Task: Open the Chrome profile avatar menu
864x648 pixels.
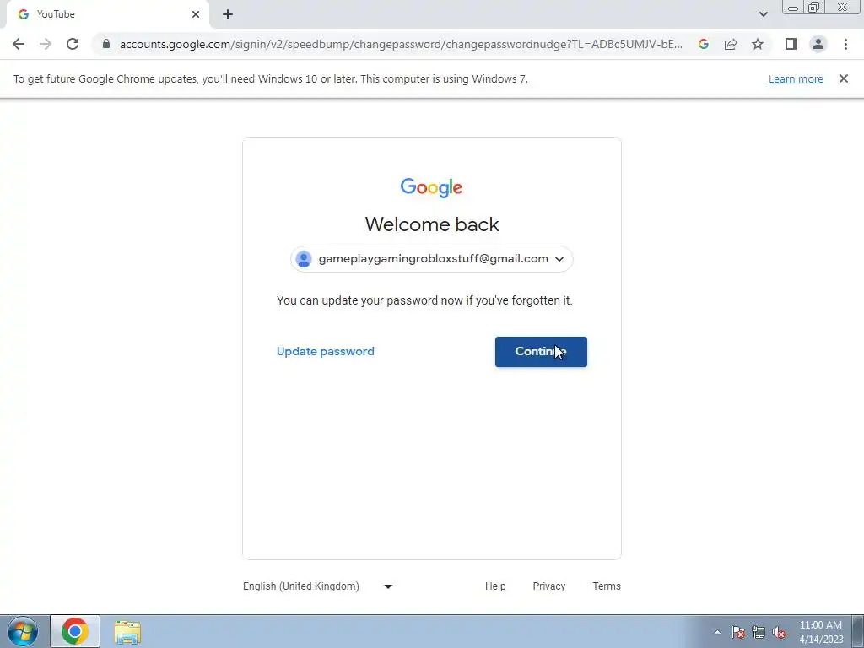Action: point(818,44)
